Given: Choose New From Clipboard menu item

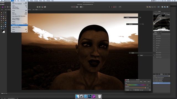Looking at the screenshot, I should pyautogui.click(x=19, y=4).
